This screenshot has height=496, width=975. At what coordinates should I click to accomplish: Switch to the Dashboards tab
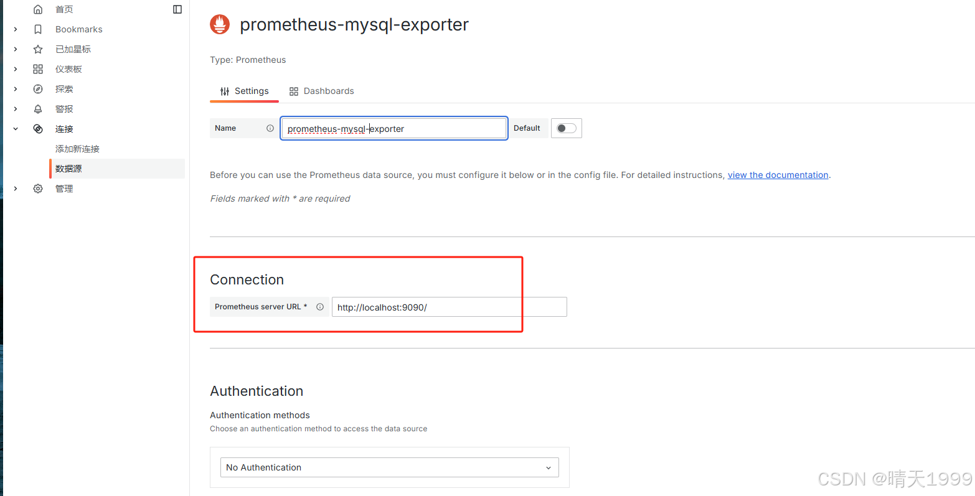tap(321, 91)
